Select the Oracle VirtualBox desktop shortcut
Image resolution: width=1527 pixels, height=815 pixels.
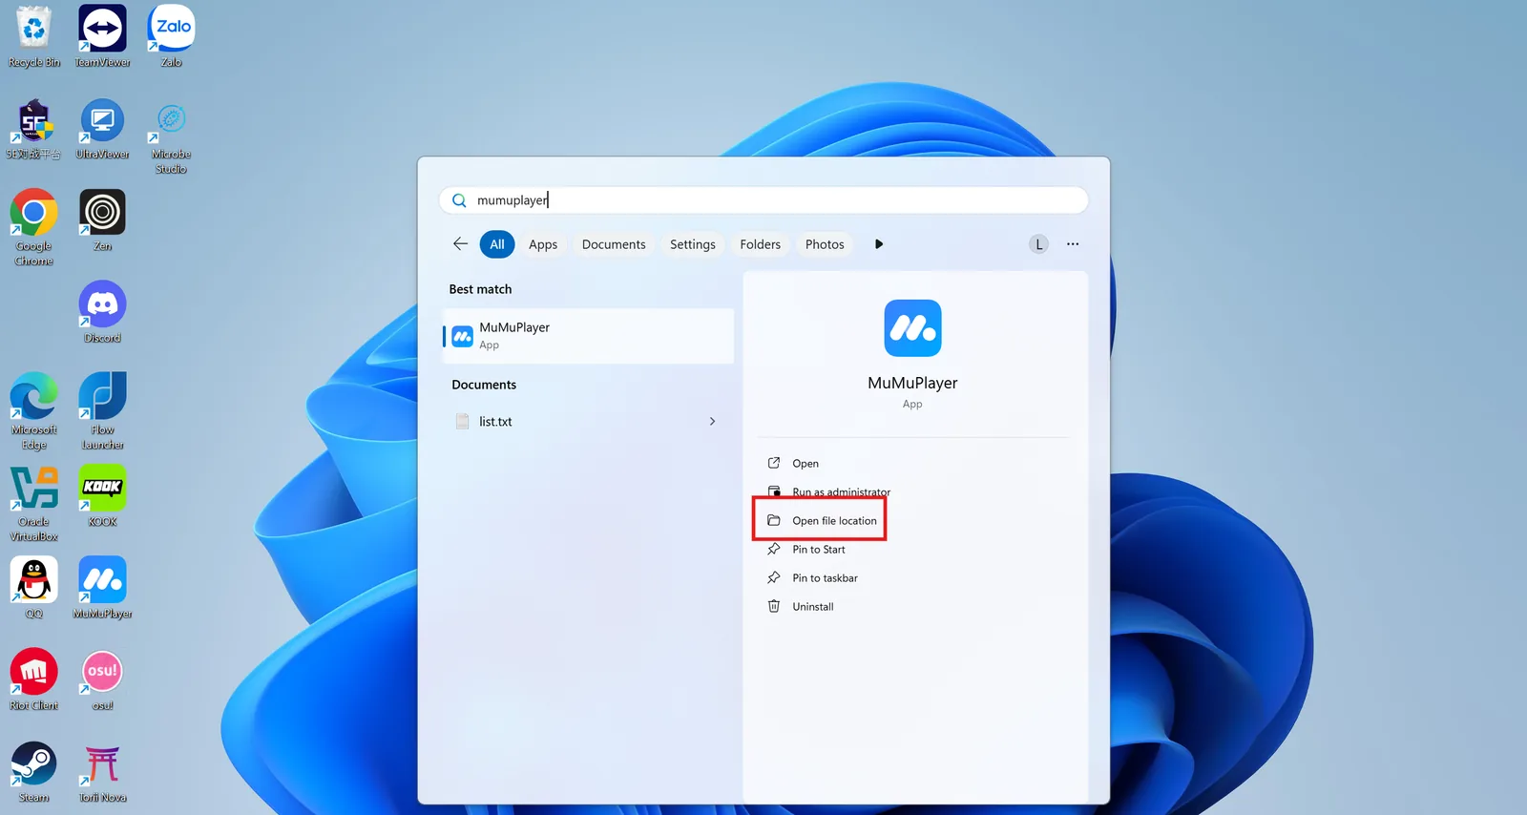coord(34,504)
